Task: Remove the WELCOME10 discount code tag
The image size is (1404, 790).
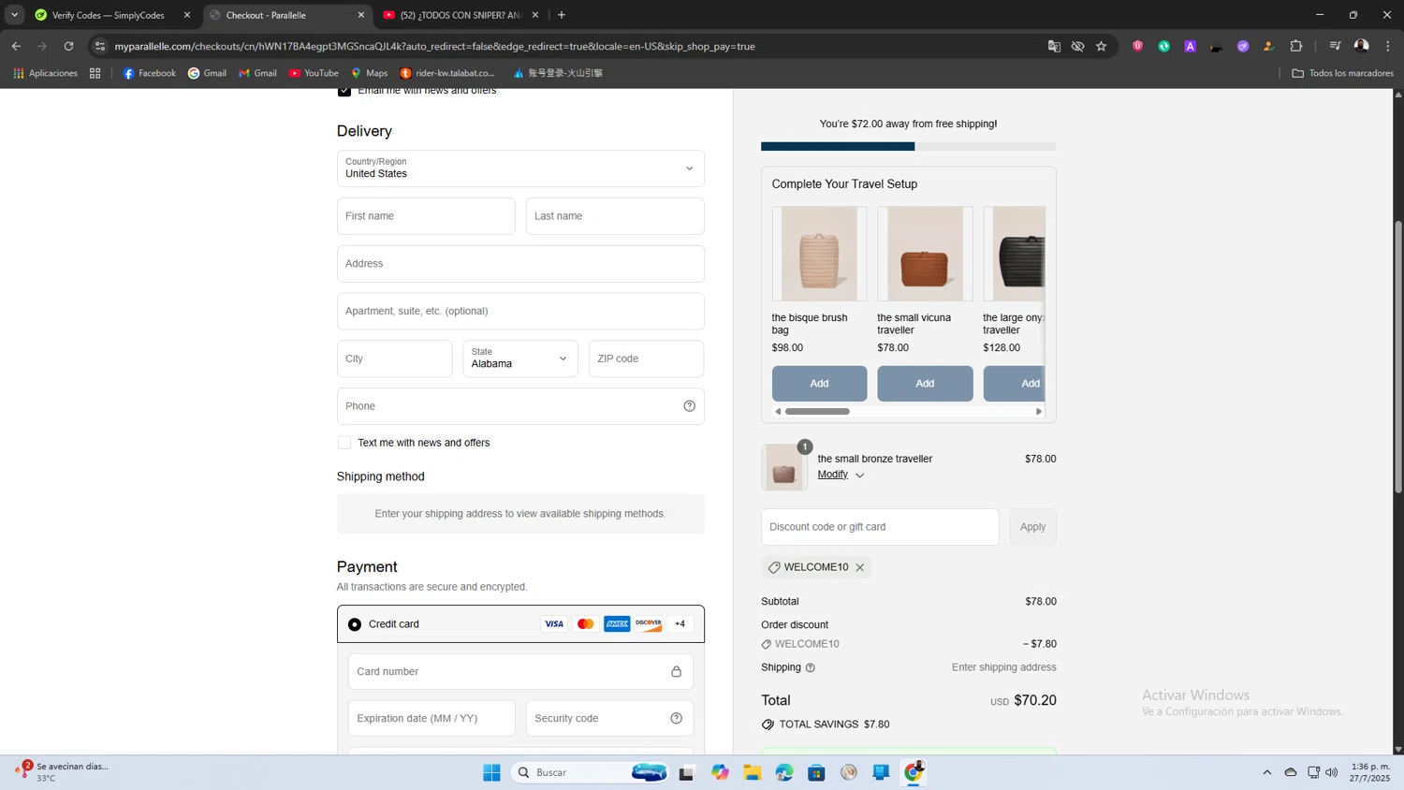Action: [x=860, y=567]
